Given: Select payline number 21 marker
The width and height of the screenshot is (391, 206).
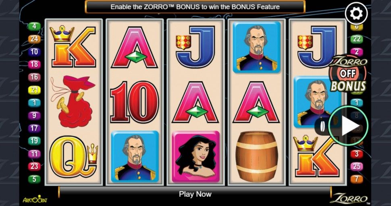Looking at the screenshot, I should (34, 90).
